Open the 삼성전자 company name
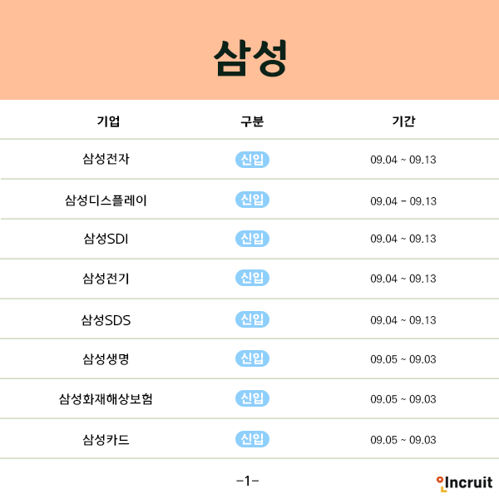 [x=106, y=159]
